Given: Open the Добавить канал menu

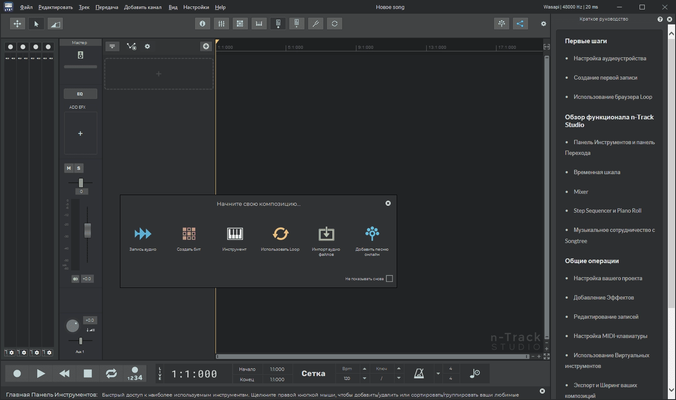Looking at the screenshot, I should pos(143,7).
